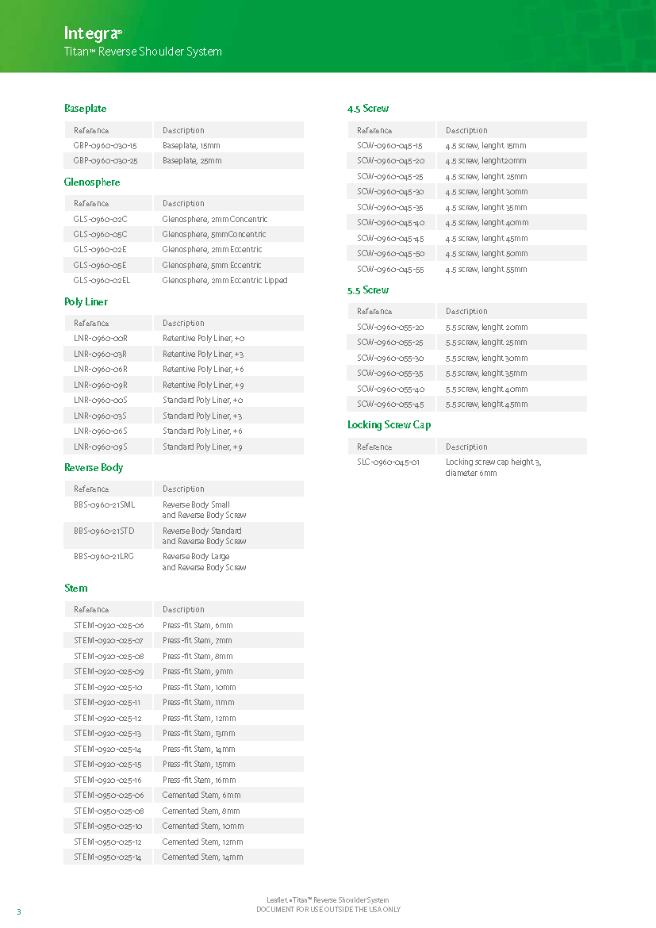Select Cemented Stem, 14mm description
This screenshot has height=928, width=656.
[x=202, y=857]
